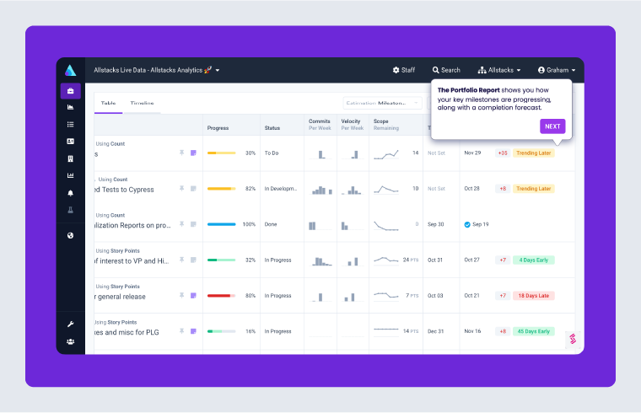The image size is (641, 413).
Task: Click the pink chat widget icon
Action: (x=573, y=339)
